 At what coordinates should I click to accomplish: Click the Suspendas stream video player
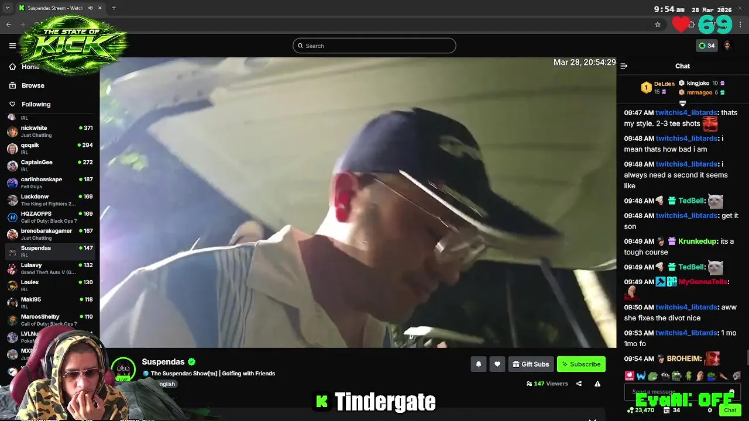tap(358, 202)
